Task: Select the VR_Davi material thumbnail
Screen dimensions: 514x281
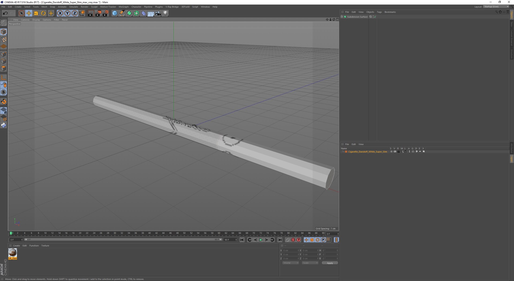Action: (x=13, y=254)
